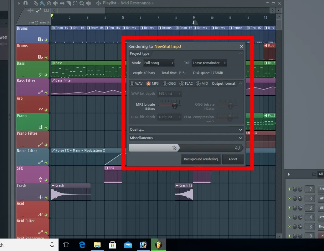
Task: Click the Bass track bass clef icon
Action: click(40, 74)
